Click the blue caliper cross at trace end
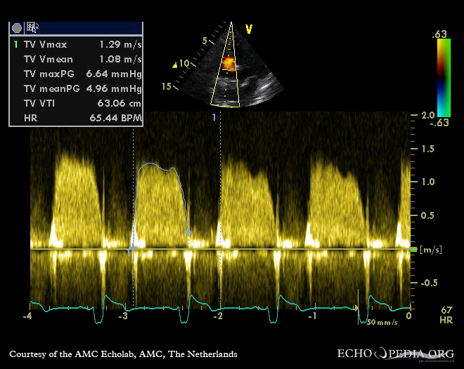464x369 pixels. (188, 232)
